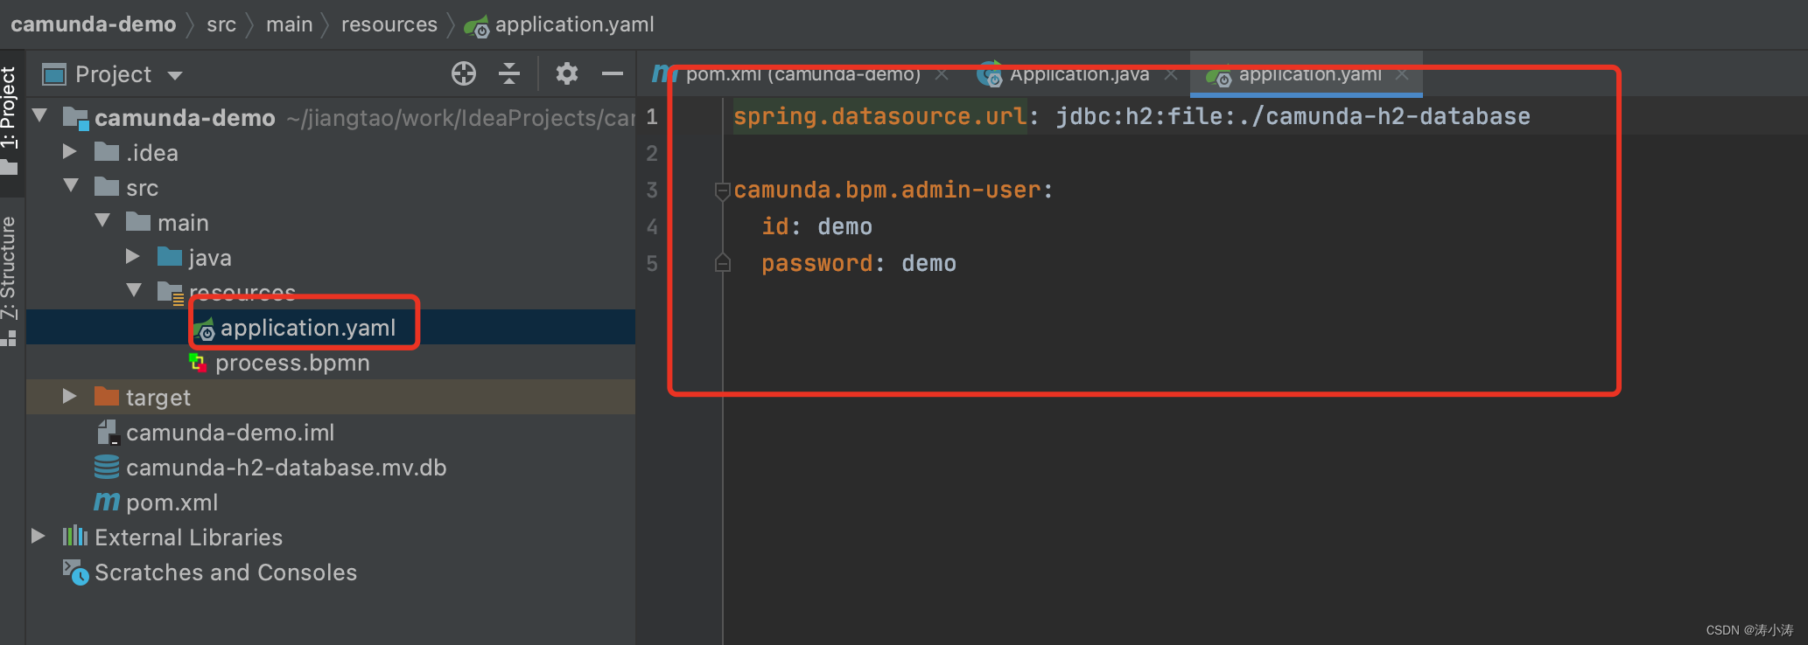
Task: Click the 'password' key in editor
Action: coord(817,263)
